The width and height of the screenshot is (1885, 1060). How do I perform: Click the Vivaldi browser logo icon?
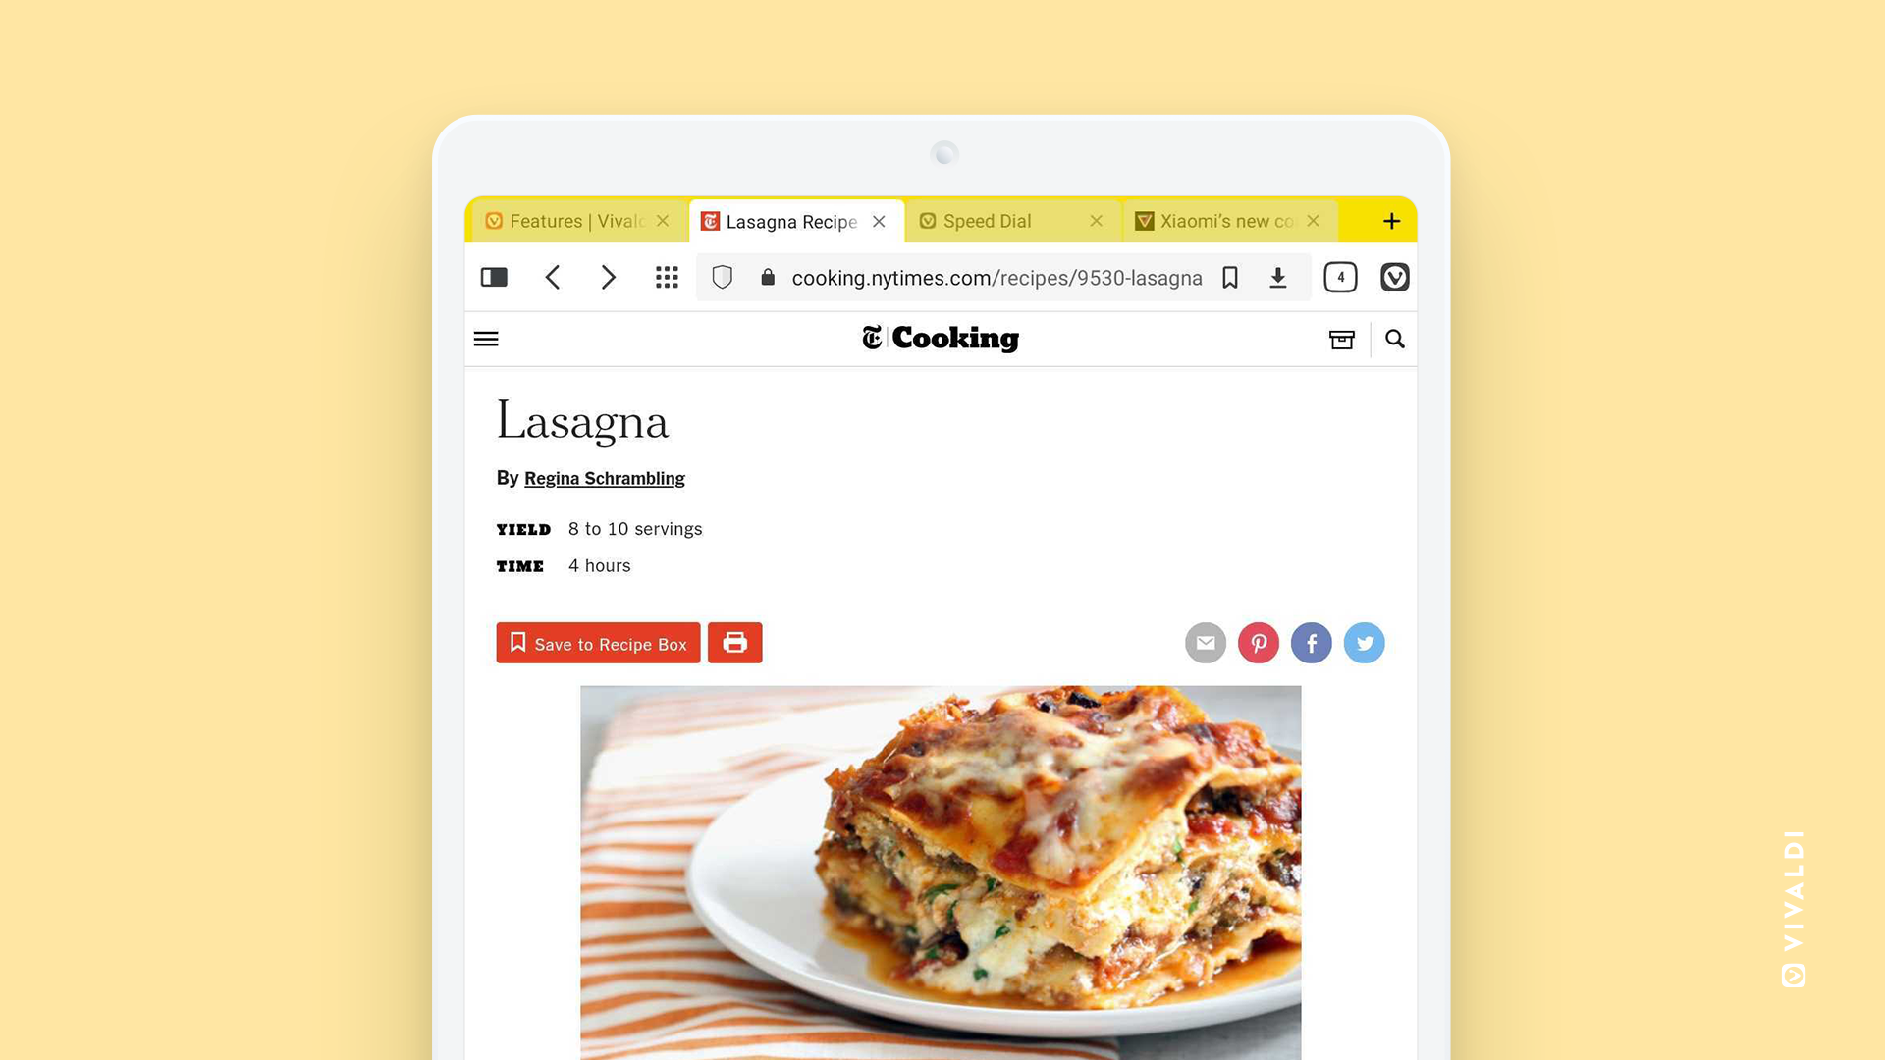point(1393,277)
